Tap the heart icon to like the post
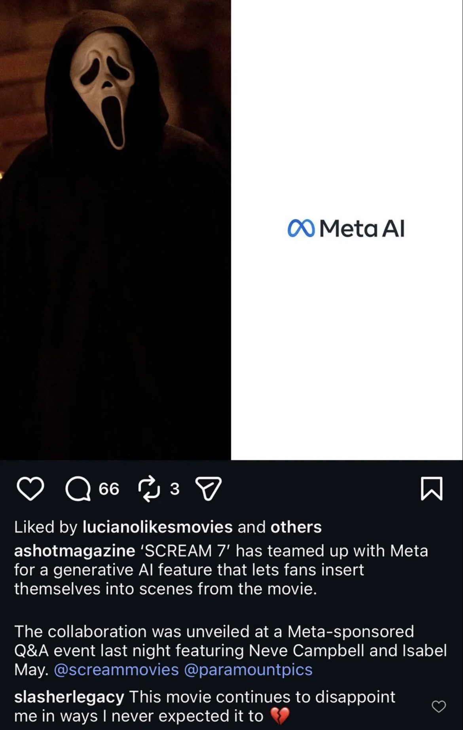The image size is (463, 730). click(x=30, y=489)
